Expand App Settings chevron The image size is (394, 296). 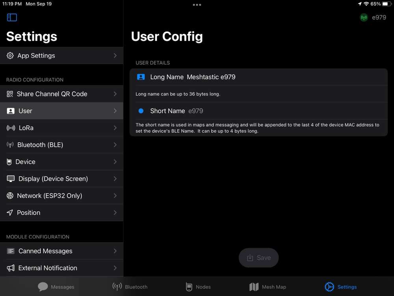(115, 55)
